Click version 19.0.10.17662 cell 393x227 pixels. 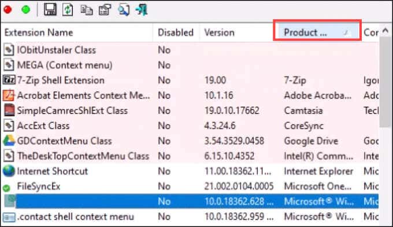pyautogui.click(x=232, y=111)
